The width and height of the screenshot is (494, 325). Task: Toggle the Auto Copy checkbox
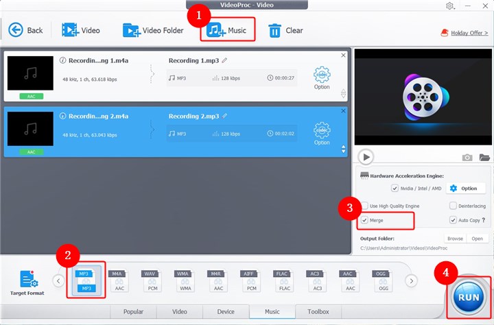(453, 220)
